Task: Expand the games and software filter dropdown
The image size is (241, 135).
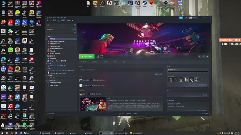Action: 58,29
